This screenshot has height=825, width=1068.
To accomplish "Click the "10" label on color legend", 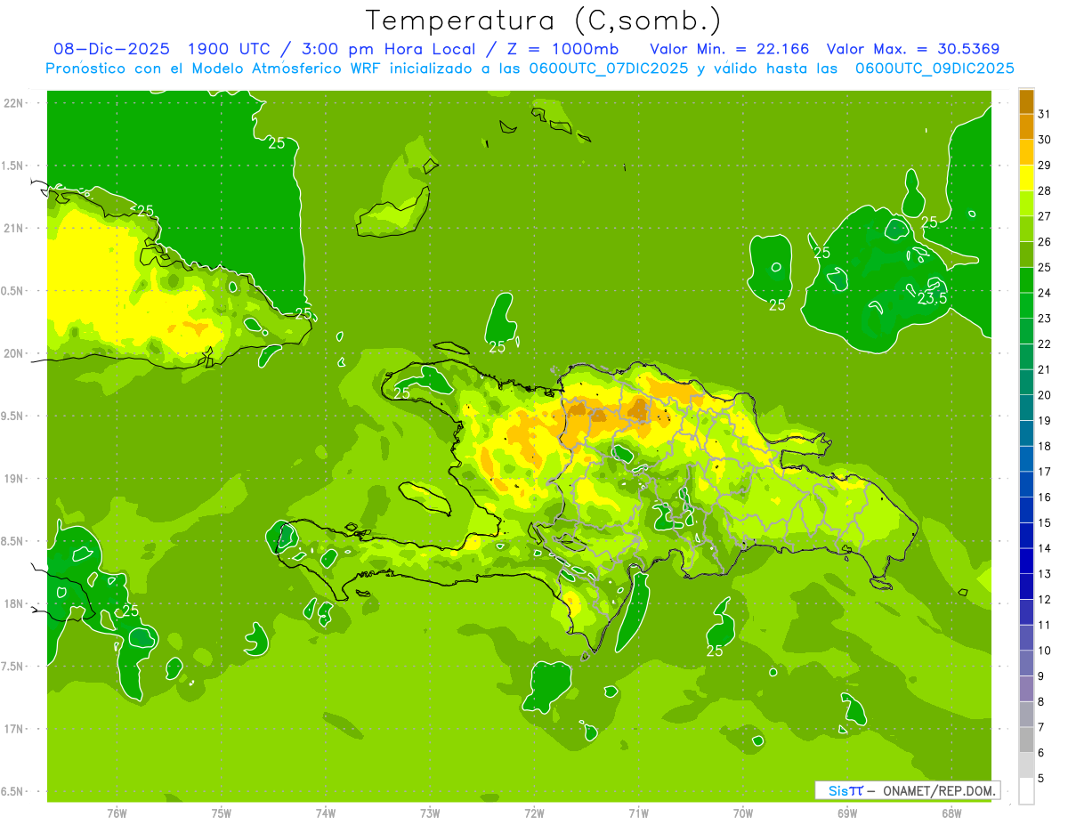I will point(1045,651).
